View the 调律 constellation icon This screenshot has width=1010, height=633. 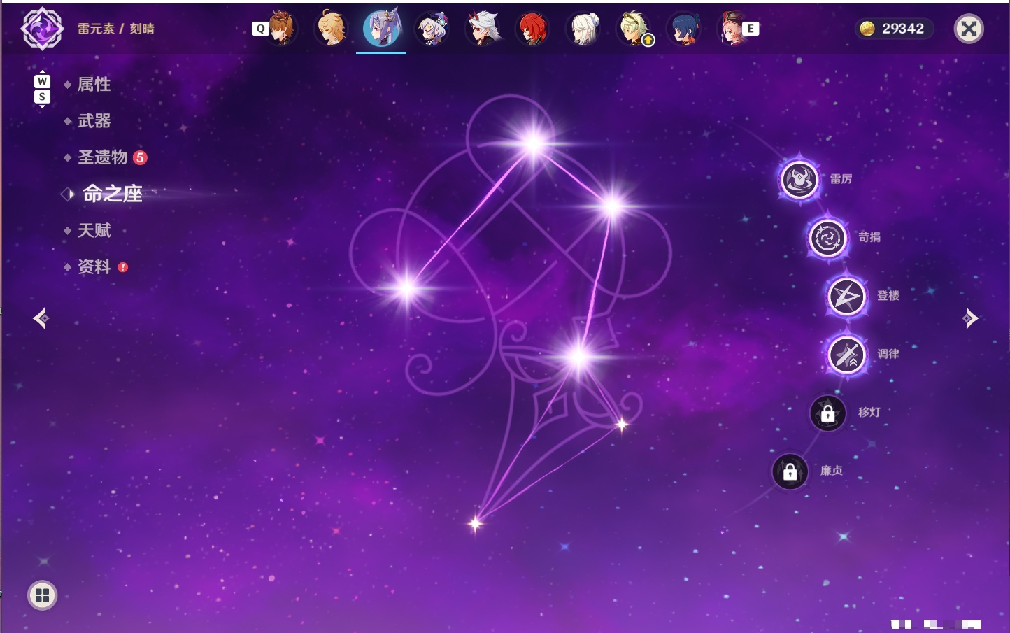coord(847,355)
